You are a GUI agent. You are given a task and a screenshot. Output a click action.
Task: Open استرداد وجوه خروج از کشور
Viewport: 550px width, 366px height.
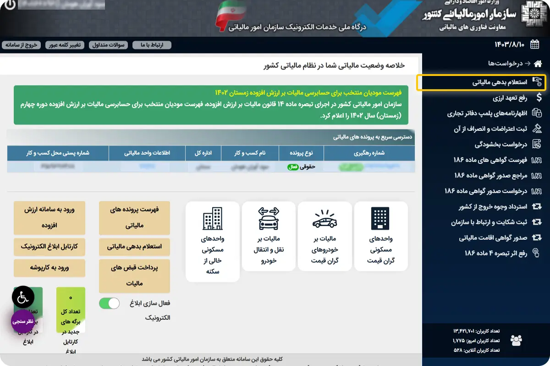(493, 207)
